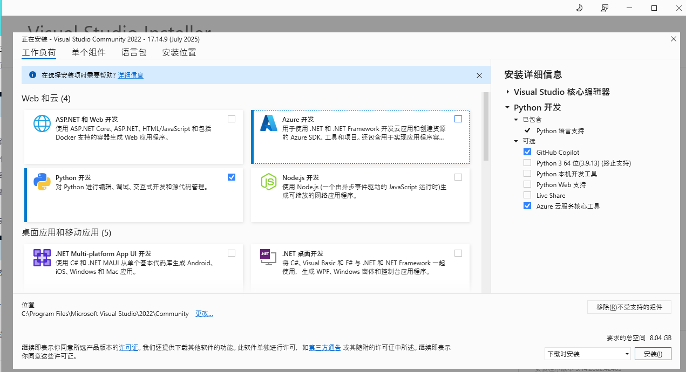Click the .NET MAUI workload icon
Image resolution: width=686 pixels, height=372 pixels.
pos(42,258)
